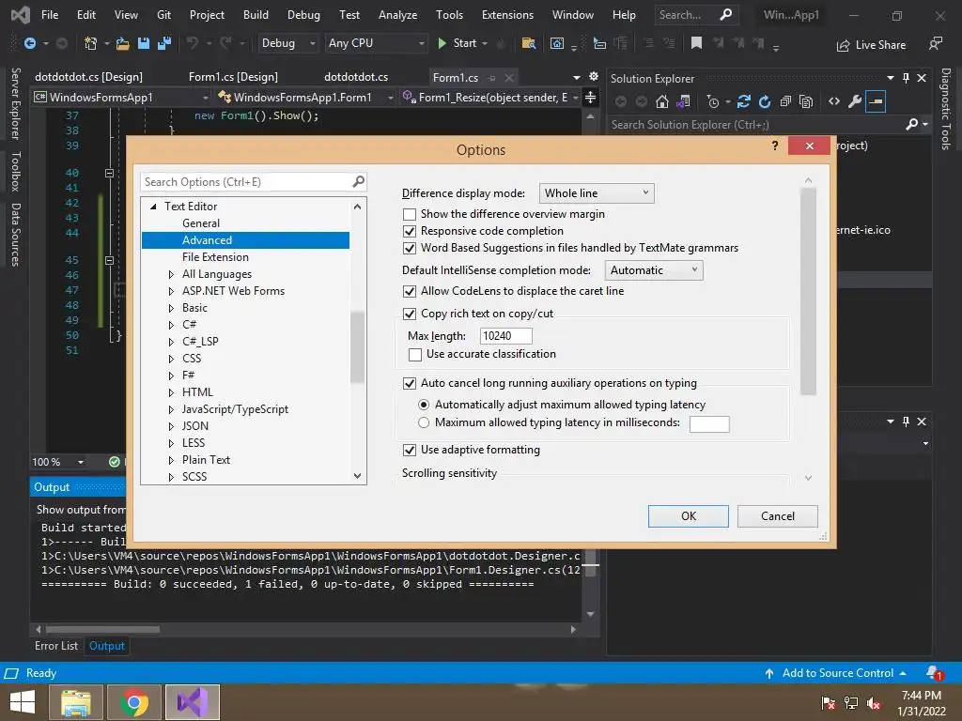The height and width of the screenshot is (721, 962).
Task: Open the Build menu
Action: (x=256, y=15)
